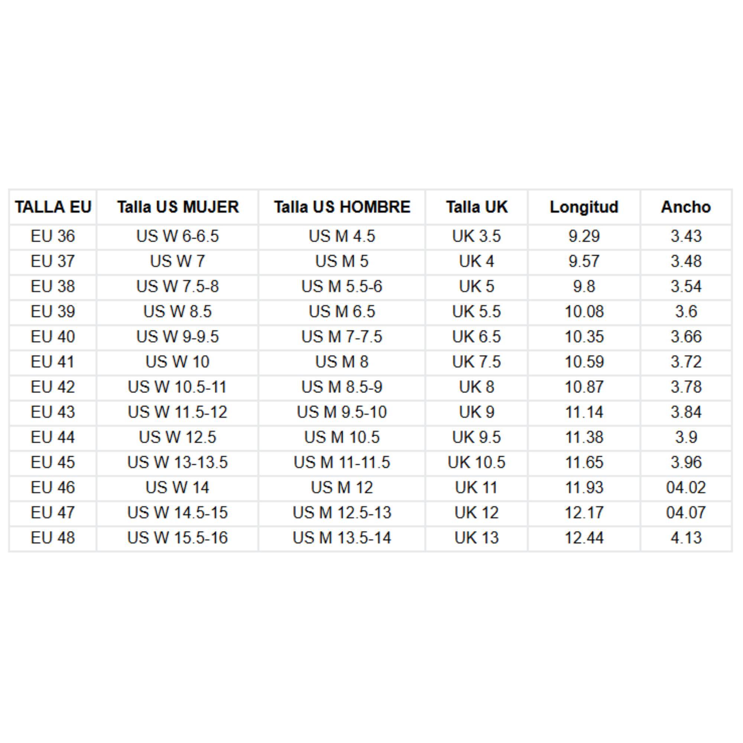Select the US W 12.5 cell
Image resolution: width=743 pixels, height=743 pixels.
[x=177, y=437]
